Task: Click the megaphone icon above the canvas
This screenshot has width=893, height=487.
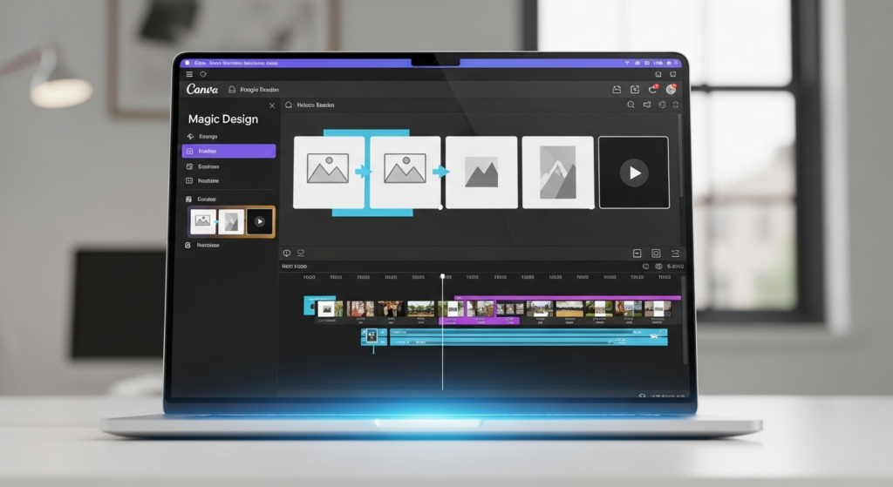Action: coord(647,105)
